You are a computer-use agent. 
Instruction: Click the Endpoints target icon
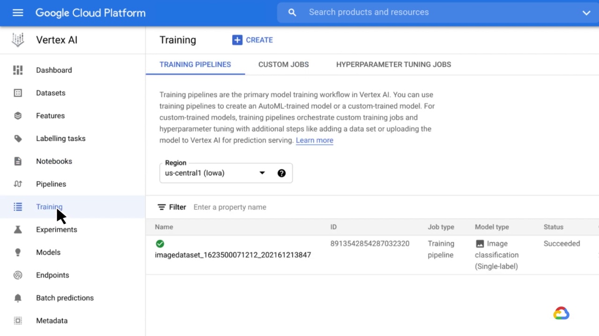pos(18,275)
